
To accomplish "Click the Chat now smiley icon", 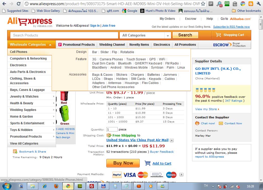I will tap(197, 123).
